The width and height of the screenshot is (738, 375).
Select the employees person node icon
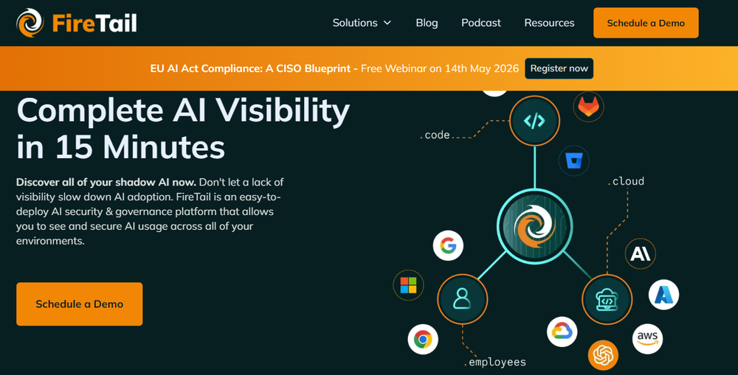click(x=462, y=299)
